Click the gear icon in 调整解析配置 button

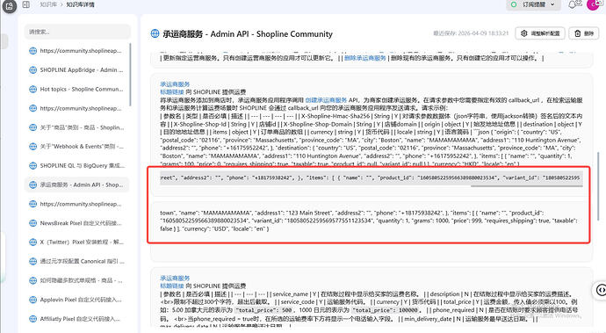click(x=523, y=33)
